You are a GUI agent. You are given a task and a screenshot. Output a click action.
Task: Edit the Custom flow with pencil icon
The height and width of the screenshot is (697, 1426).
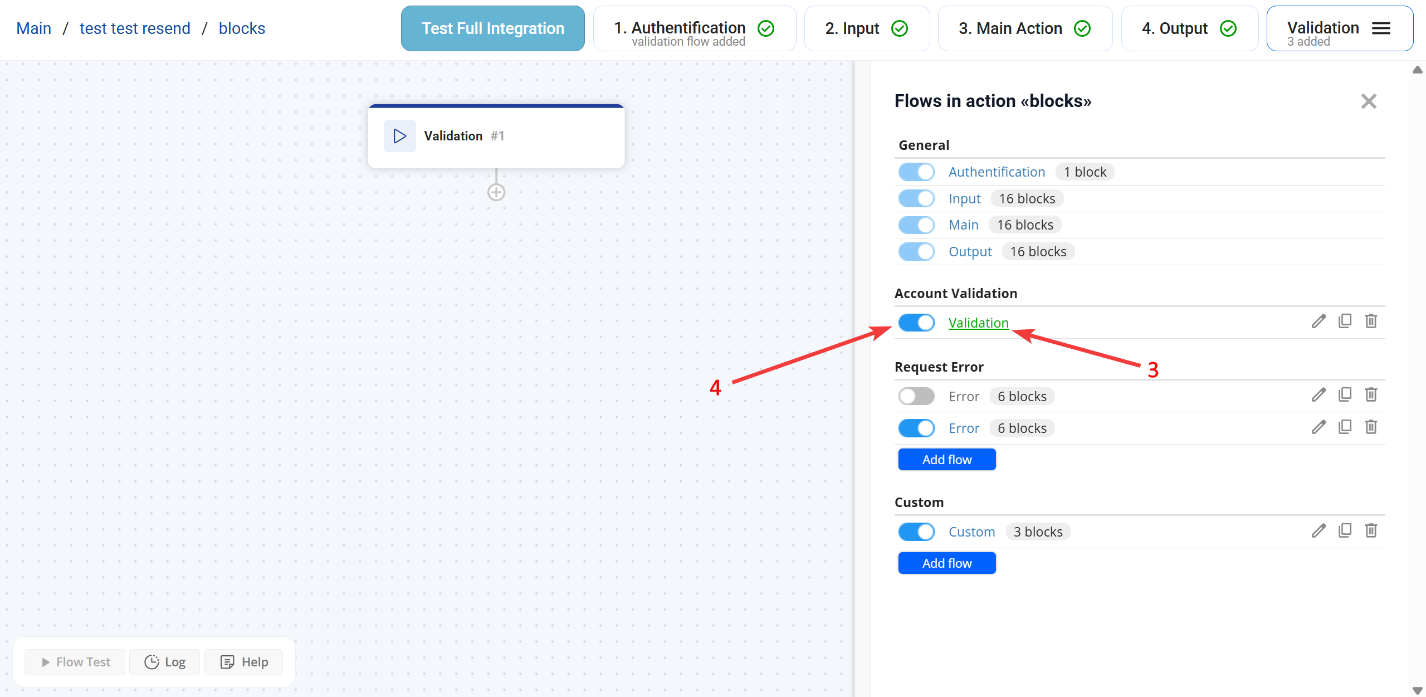coord(1318,531)
